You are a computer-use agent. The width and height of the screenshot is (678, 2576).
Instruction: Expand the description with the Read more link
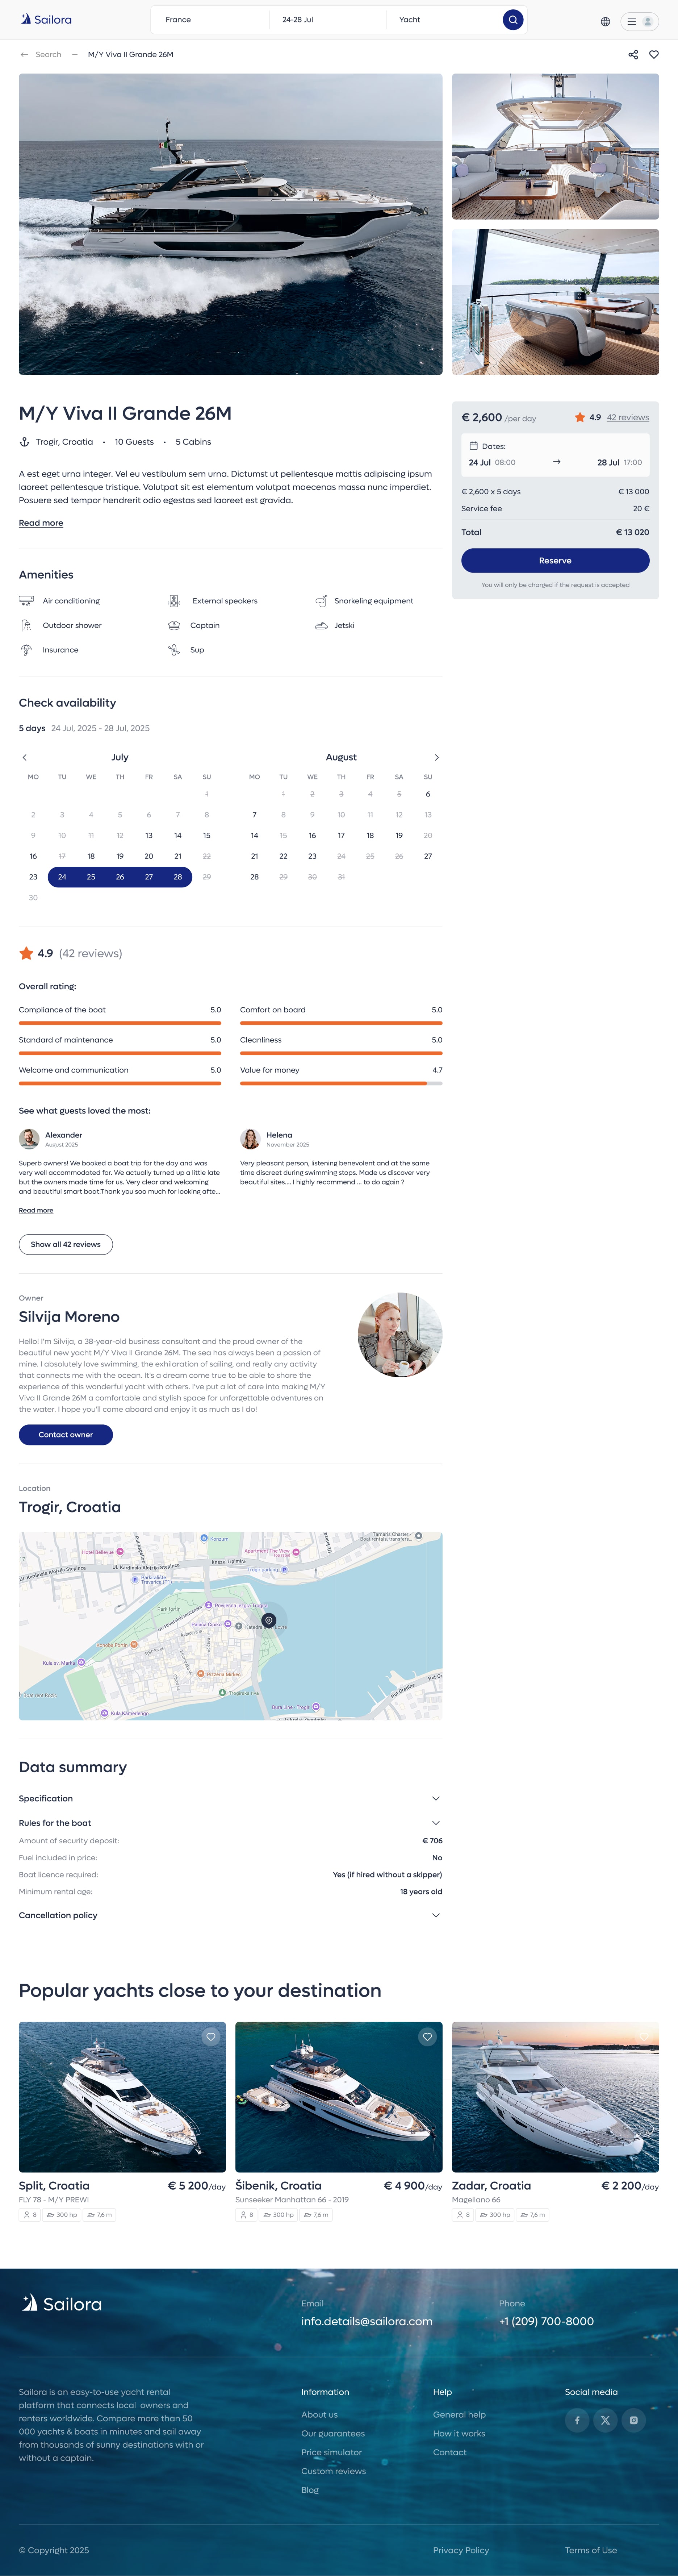point(41,523)
